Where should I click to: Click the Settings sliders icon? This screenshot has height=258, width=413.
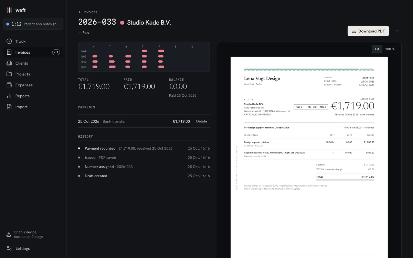(x=9, y=248)
